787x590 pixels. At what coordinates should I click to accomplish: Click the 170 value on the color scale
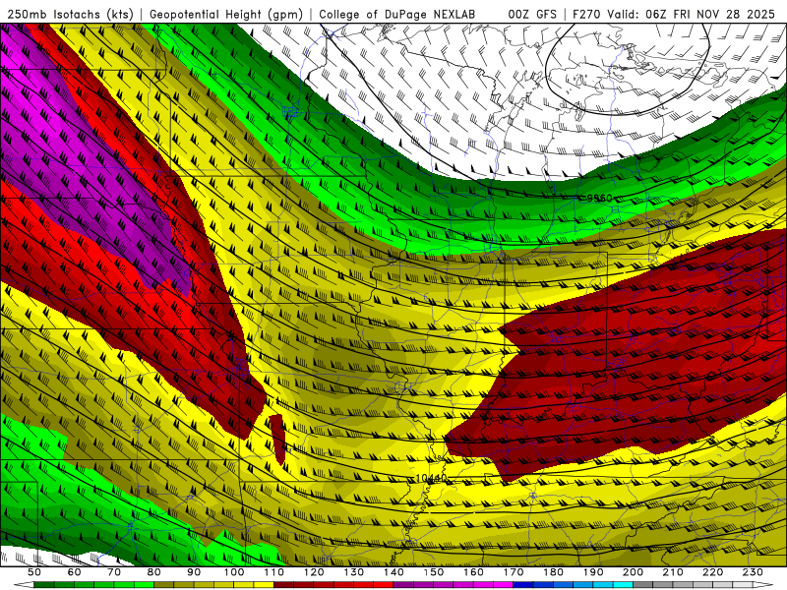(x=513, y=572)
